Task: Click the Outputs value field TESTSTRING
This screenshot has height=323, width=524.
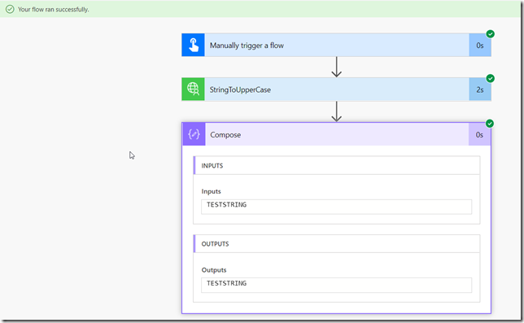Action: 337,285
